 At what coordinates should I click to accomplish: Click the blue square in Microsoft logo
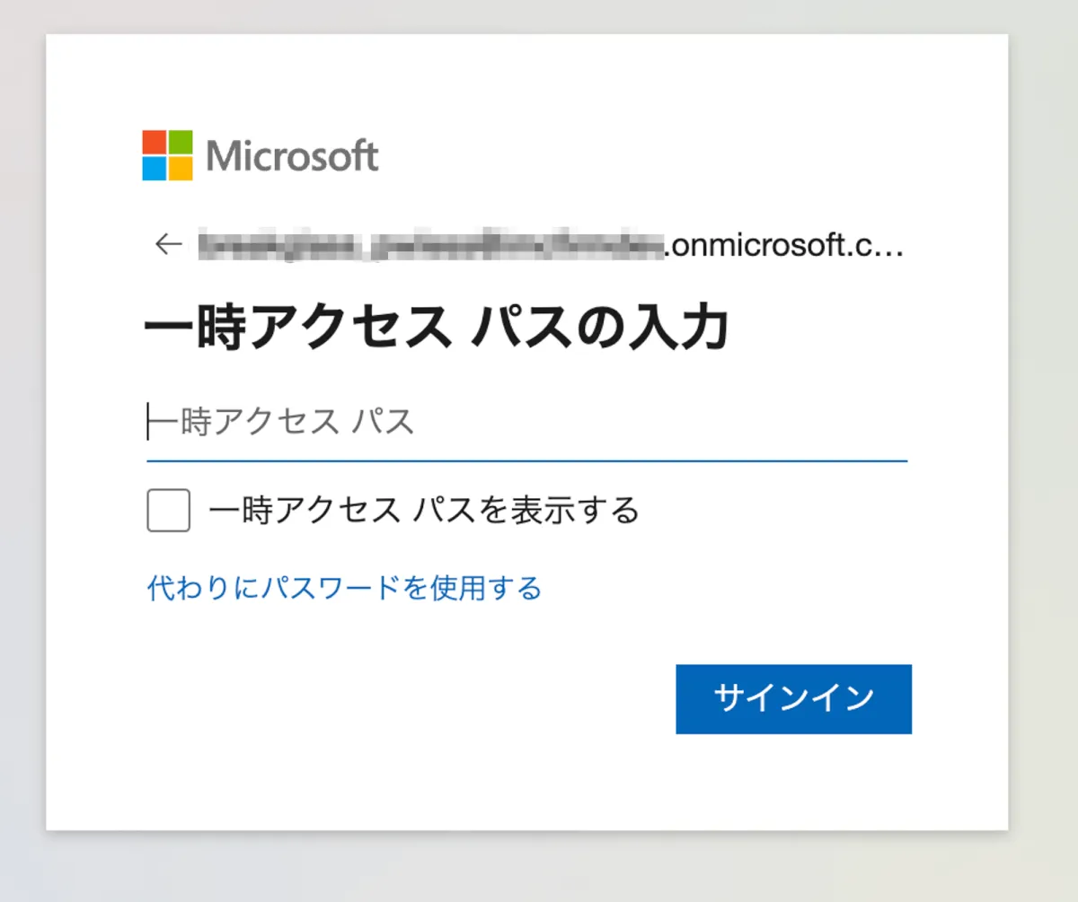tap(154, 169)
